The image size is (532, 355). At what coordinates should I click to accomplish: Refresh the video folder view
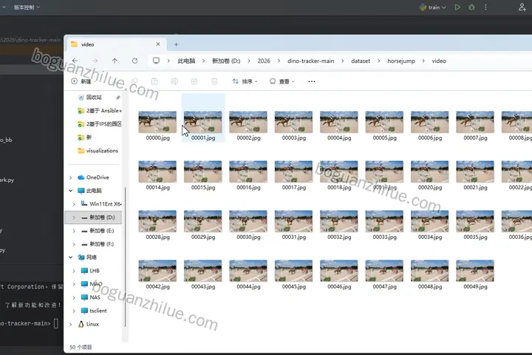point(134,61)
